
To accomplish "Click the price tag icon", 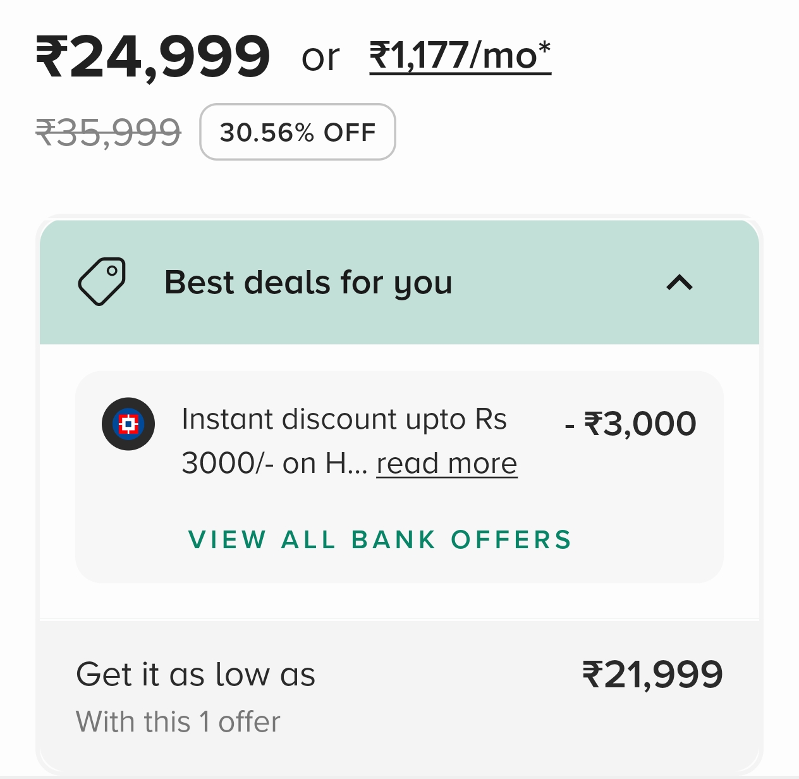I will tap(102, 281).
